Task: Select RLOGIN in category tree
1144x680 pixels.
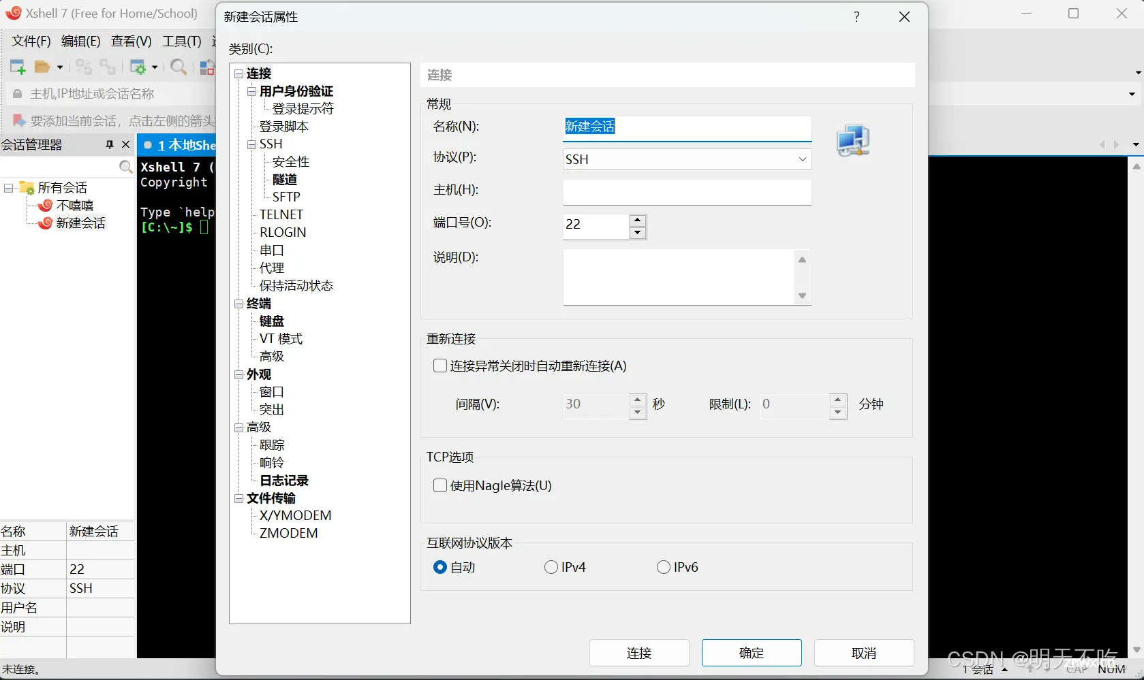Action: pyautogui.click(x=283, y=232)
